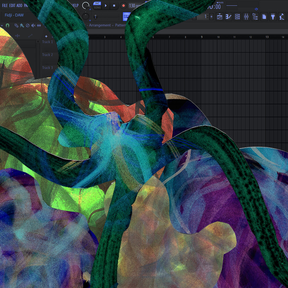
Task: Show the channel rack icon
Action: (x=237, y=17)
